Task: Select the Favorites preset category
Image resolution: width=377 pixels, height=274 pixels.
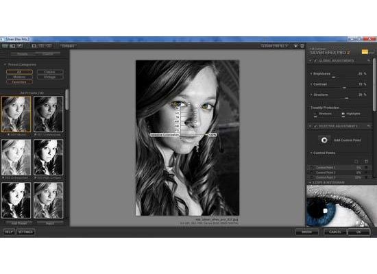Action: pyautogui.click(x=19, y=82)
